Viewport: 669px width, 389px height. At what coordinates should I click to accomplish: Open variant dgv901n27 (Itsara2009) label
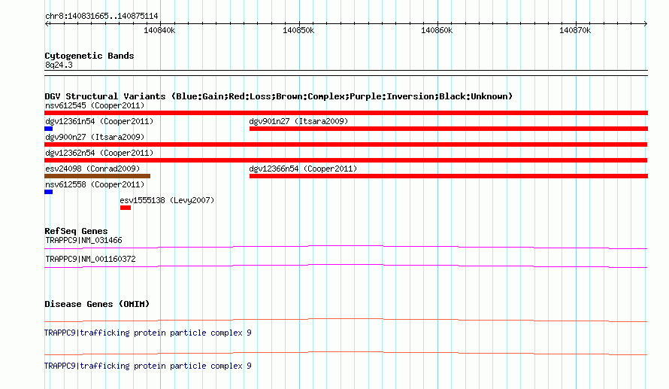tap(298, 121)
